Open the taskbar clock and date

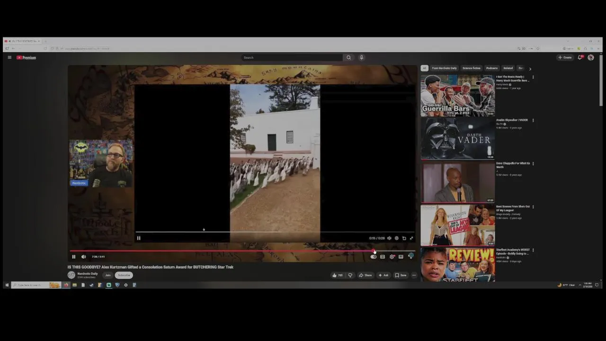click(x=588, y=285)
